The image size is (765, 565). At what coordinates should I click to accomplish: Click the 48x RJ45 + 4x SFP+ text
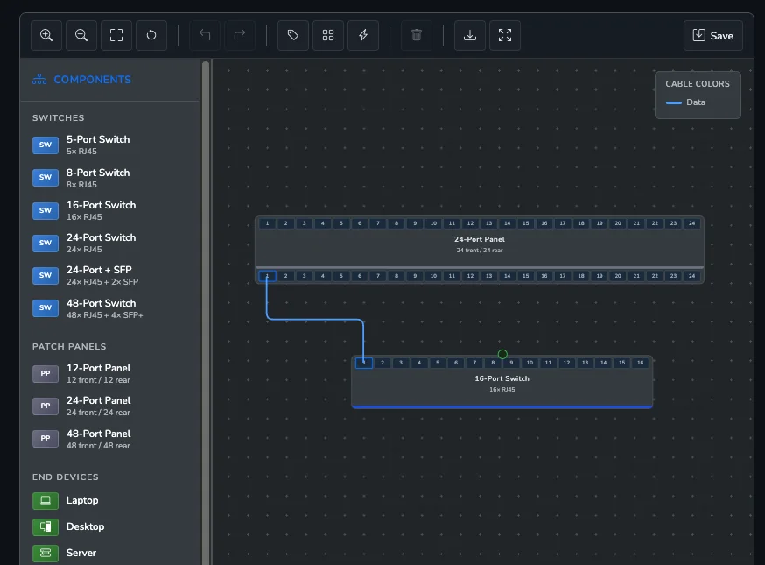click(x=105, y=315)
